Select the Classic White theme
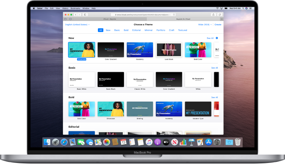 click(140, 80)
